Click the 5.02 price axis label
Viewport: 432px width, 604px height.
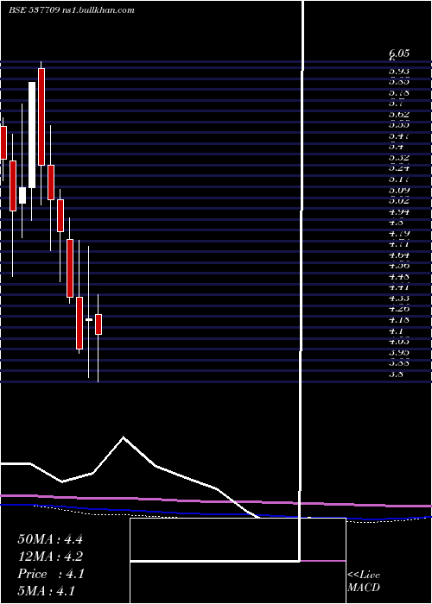click(399, 201)
